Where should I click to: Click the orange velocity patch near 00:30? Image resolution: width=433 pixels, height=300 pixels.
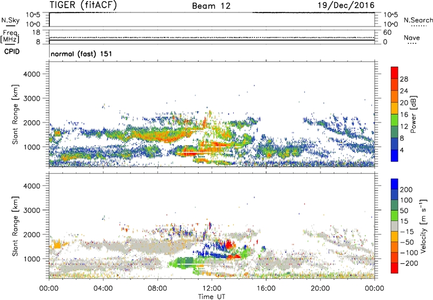tap(57, 245)
